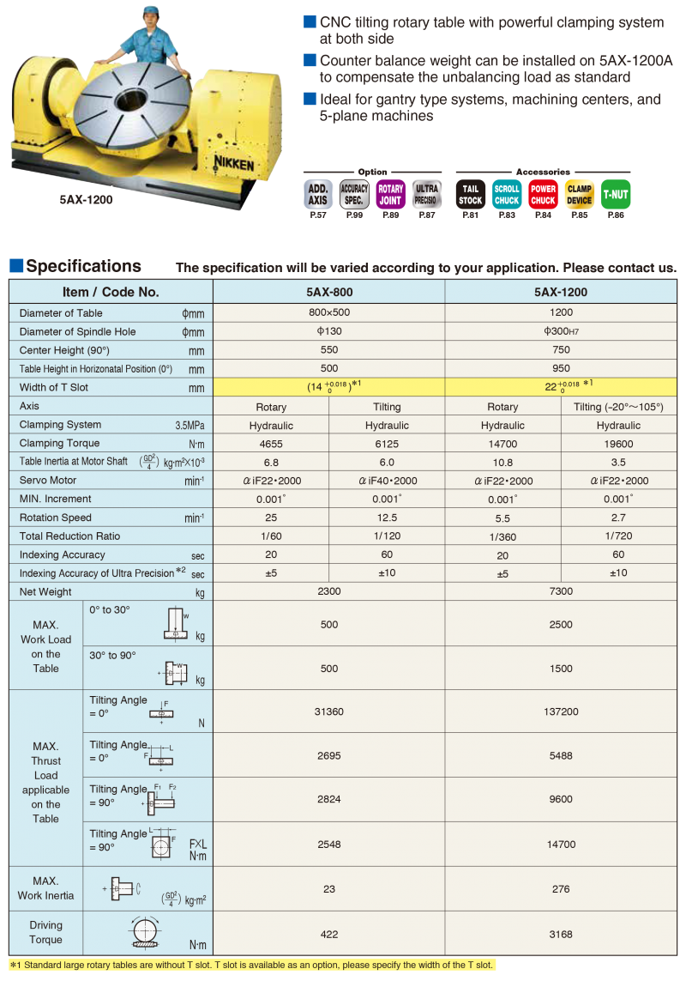Click the P.99 page reference
Viewport: 686px width, 981px height.
pos(354,215)
